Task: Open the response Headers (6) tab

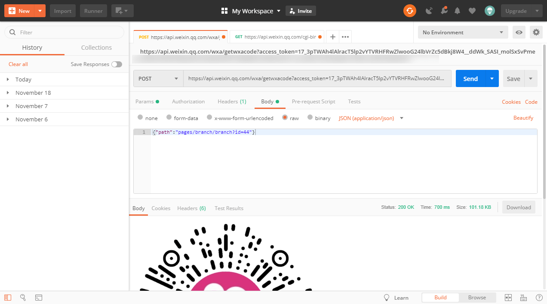Action: 191,208
